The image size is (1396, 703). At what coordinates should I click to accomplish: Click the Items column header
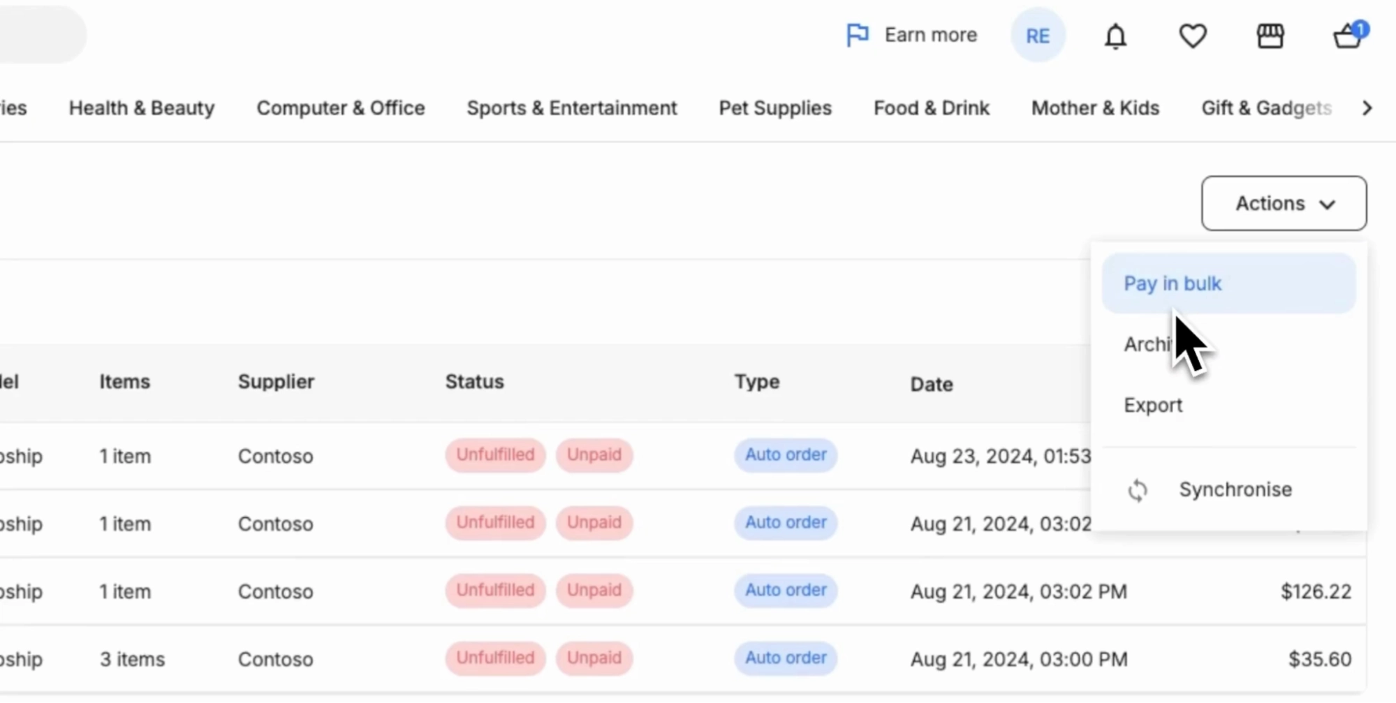[x=124, y=382]
